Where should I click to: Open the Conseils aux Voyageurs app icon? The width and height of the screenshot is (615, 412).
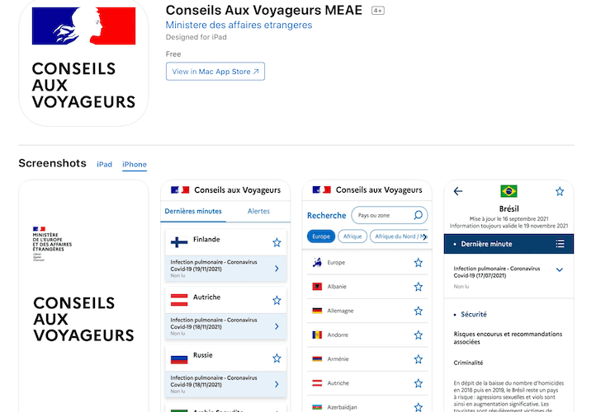pos(83,63)
